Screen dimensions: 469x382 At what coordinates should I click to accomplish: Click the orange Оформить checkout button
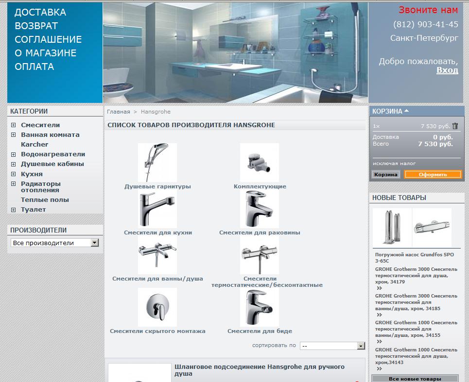coord(433,174)
